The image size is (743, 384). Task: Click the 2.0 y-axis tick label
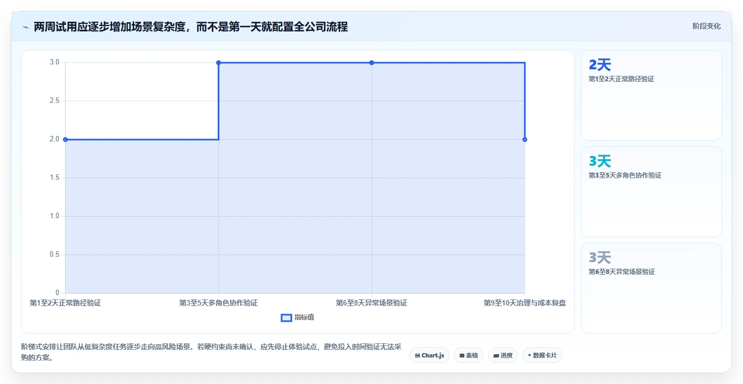[x=54, y=139]
